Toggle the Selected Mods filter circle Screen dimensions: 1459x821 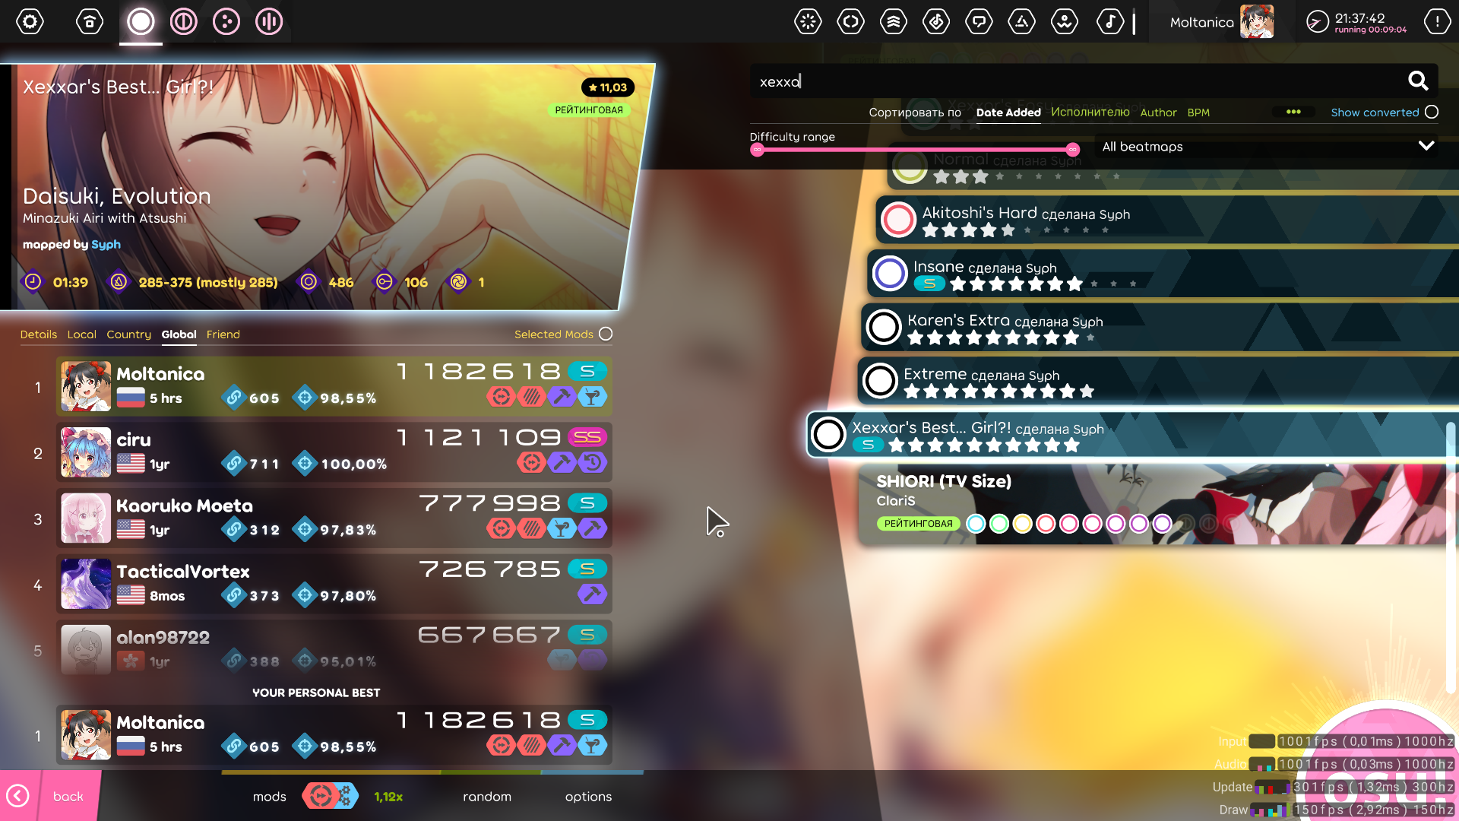[606, 334]
